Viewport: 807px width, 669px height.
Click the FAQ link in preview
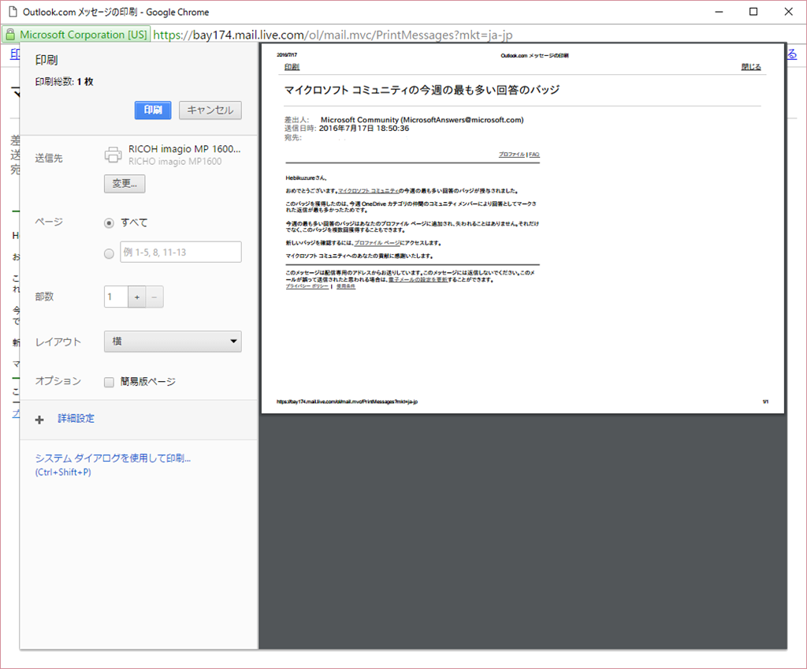click(534, 155)
